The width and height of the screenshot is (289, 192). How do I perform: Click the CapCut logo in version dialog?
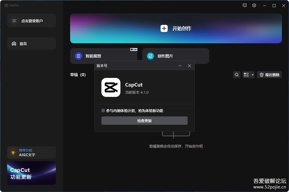click(x=111, y=87)
